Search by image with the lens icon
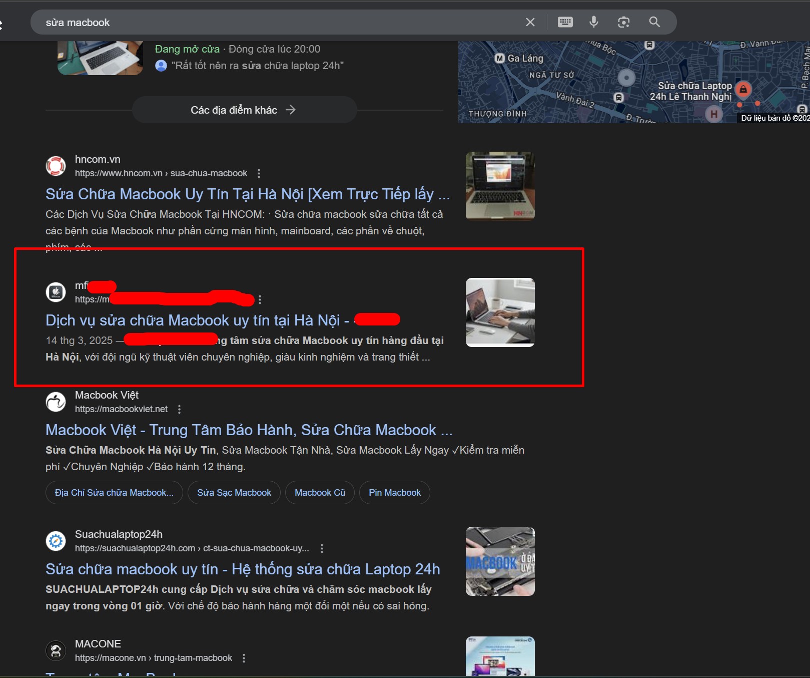810x678 pixels. tap(623, 22)
